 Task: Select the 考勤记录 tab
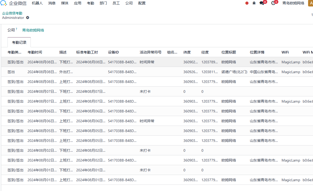pyautogui.click(x=19, y=42)
